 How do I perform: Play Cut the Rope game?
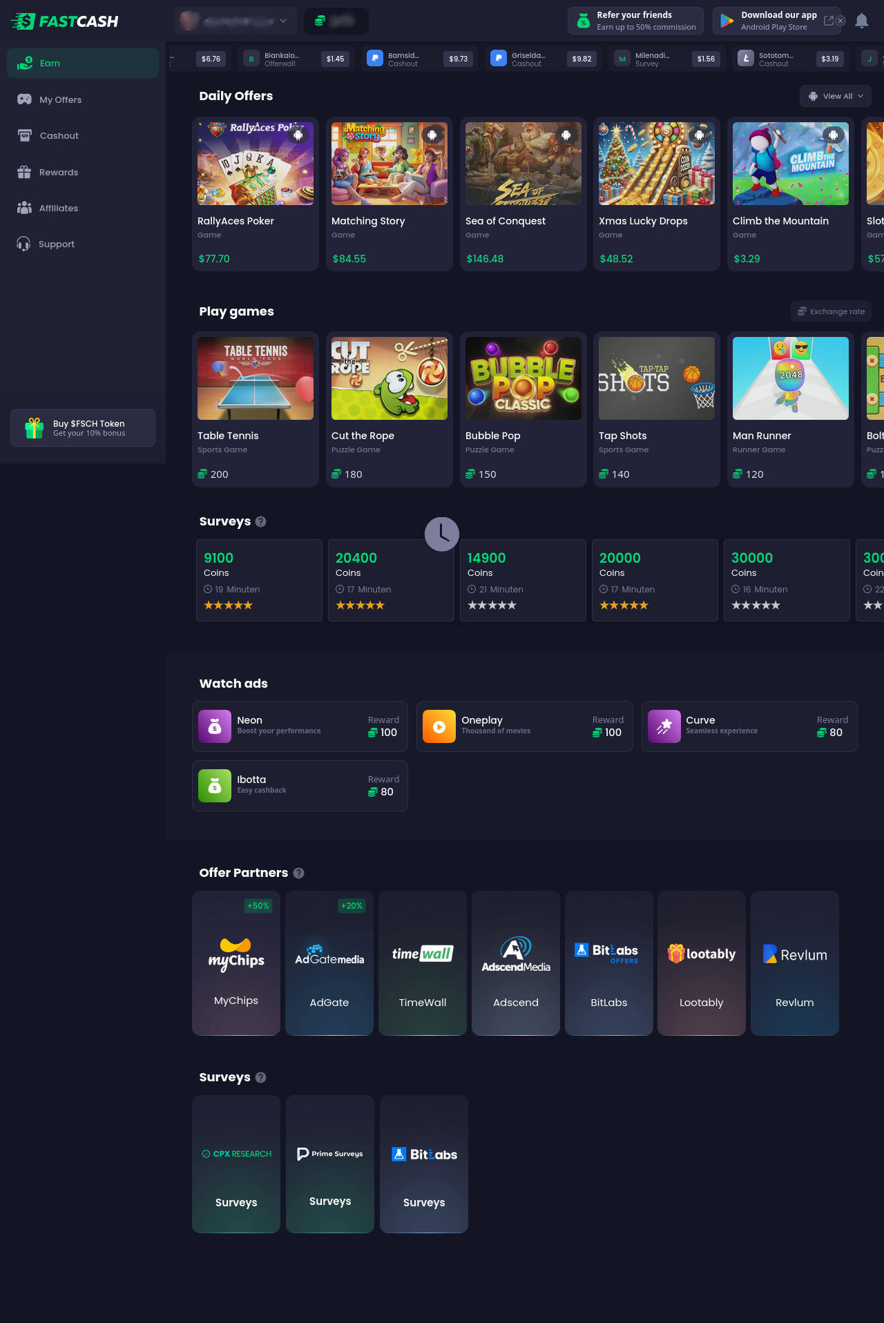(390, 409)
